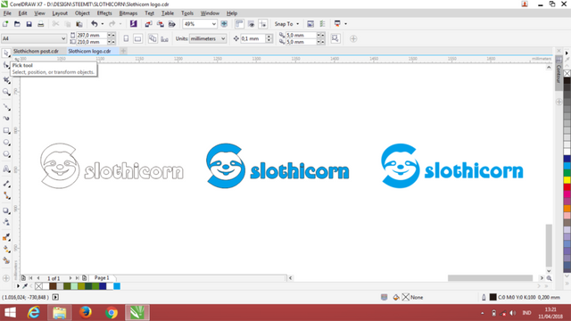This screenshot has width=571, height=321.
Task: Select the Rectangle tool
Action: [6, 130]
